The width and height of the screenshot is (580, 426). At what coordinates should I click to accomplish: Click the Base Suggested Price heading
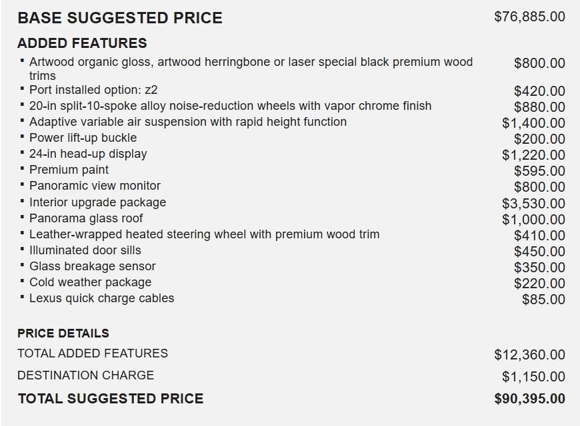pyautogui.click(x=120, y=18)
